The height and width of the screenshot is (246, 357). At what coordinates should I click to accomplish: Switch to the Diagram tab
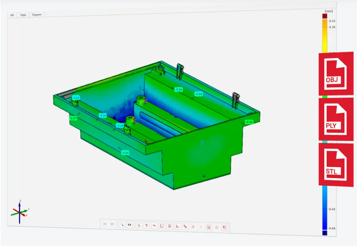37,14
